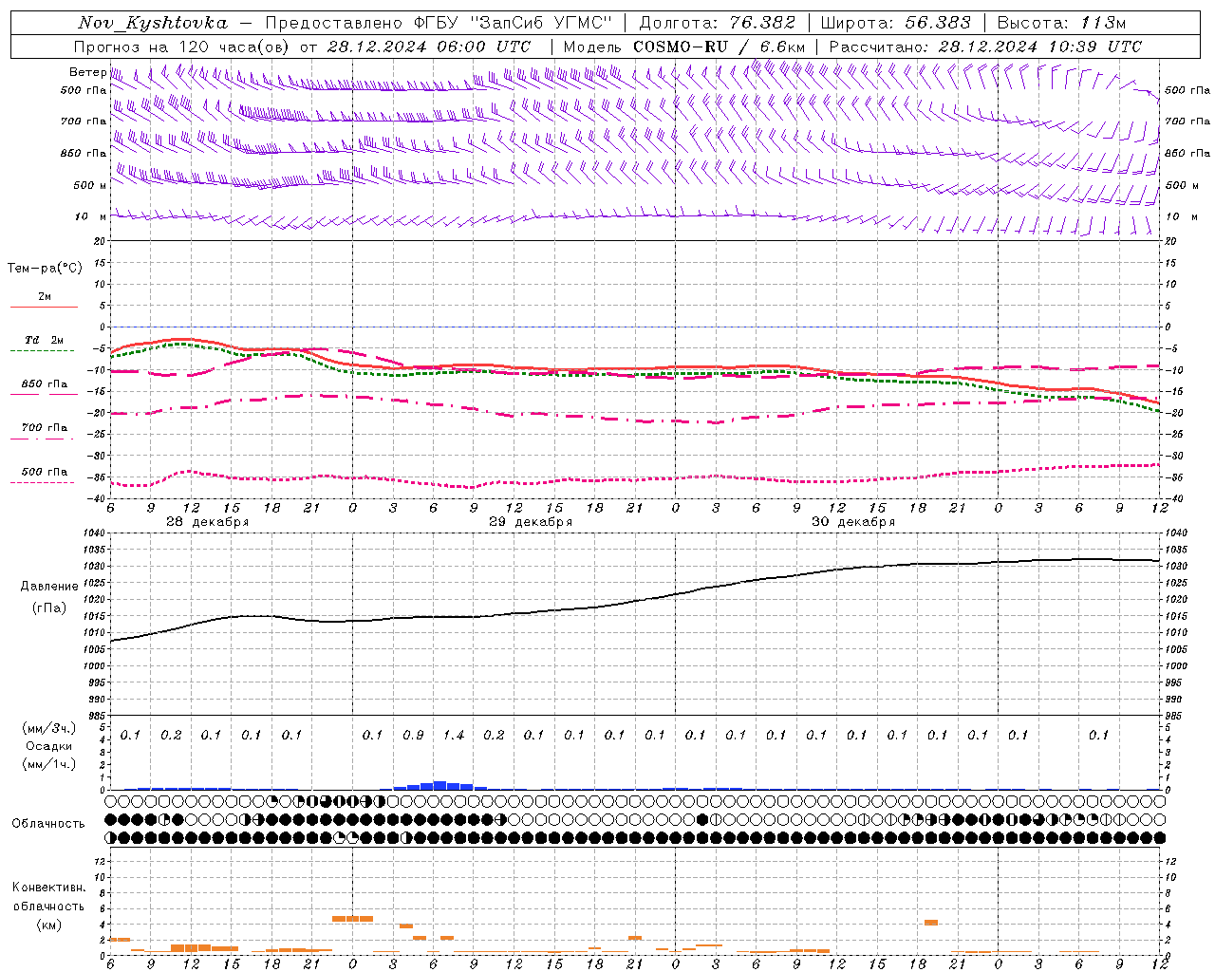Click the 850 гПа entry in the temperature legend
Image resolution: width=1215 pixels, height=972 pixels.
coord(44,384)
